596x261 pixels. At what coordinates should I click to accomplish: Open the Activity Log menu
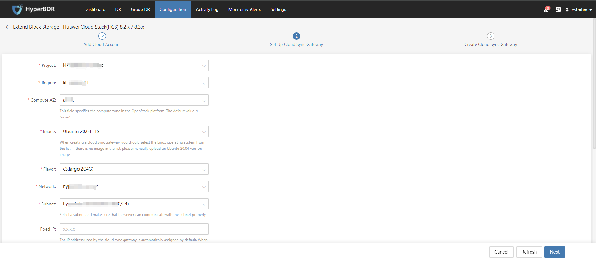207,9
